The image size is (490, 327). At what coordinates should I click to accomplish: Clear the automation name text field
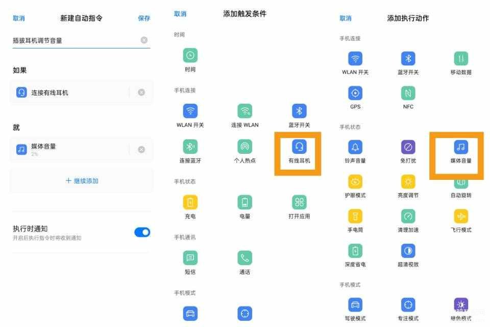pyautogui.click(x=144, y=40)
